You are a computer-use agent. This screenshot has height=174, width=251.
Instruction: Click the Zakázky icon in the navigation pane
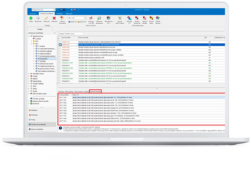point(30,110)
